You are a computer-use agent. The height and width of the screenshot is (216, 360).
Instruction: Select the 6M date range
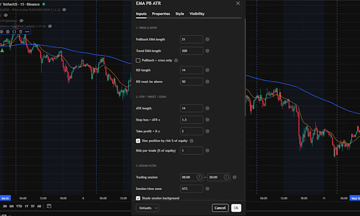click(x=12, y=206)
